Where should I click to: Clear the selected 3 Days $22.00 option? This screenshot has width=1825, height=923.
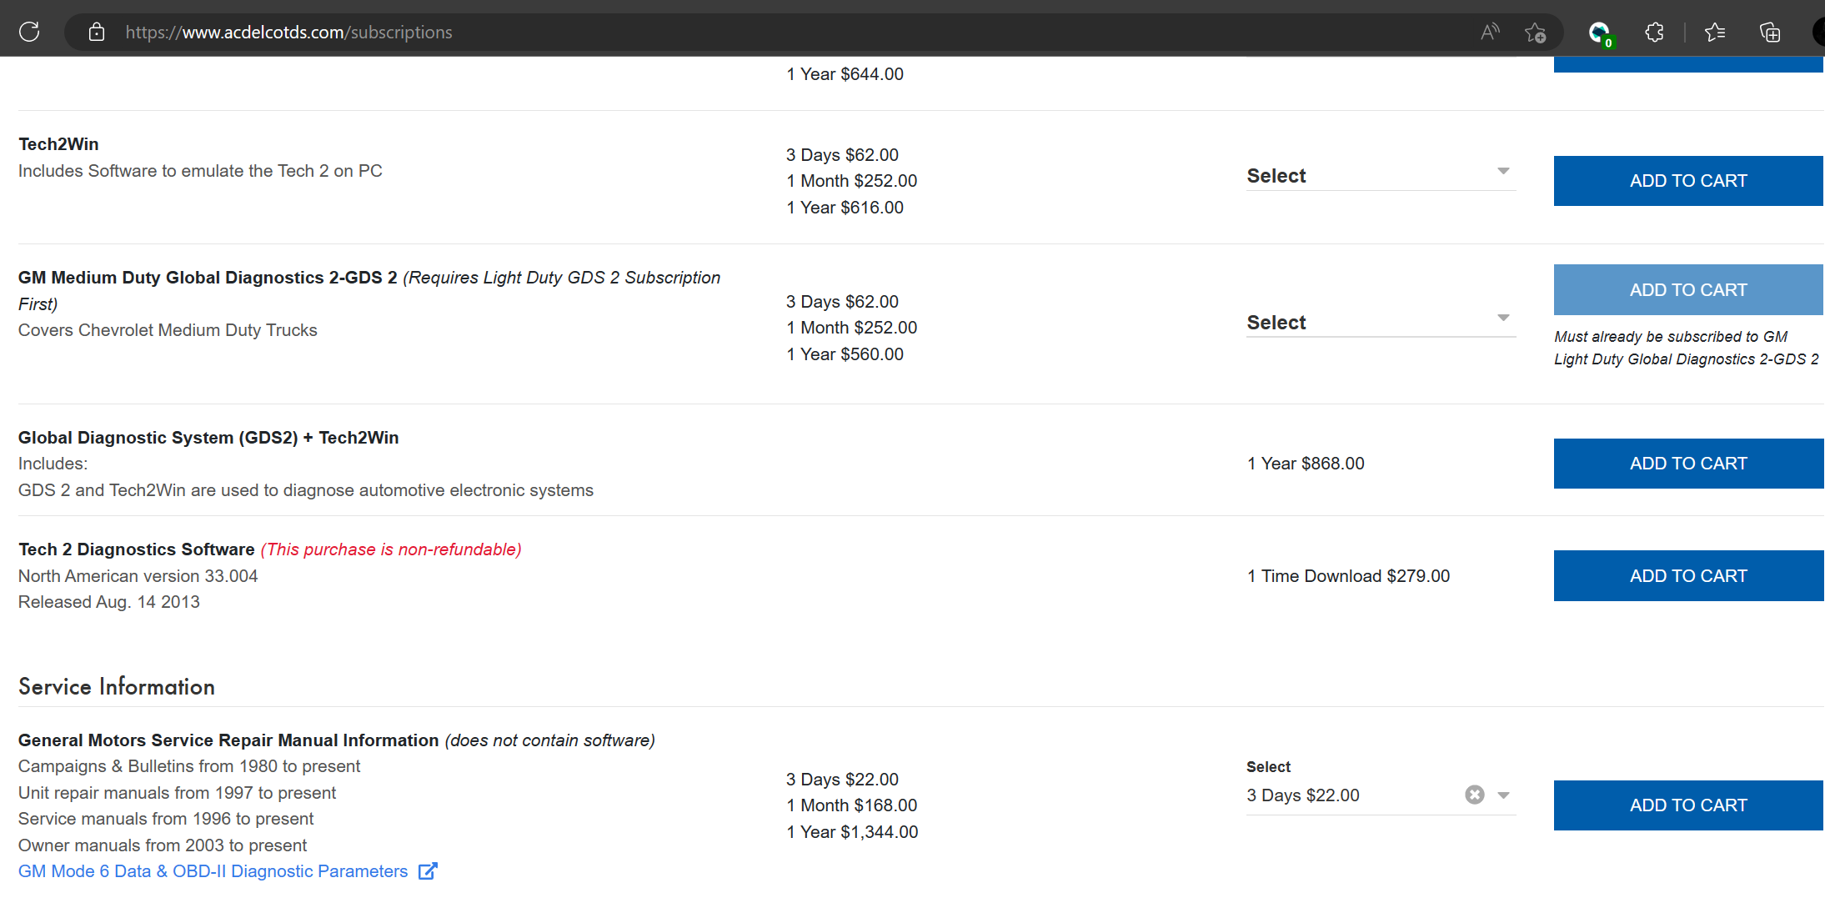pyautogui.click(x=1474, y=795)
